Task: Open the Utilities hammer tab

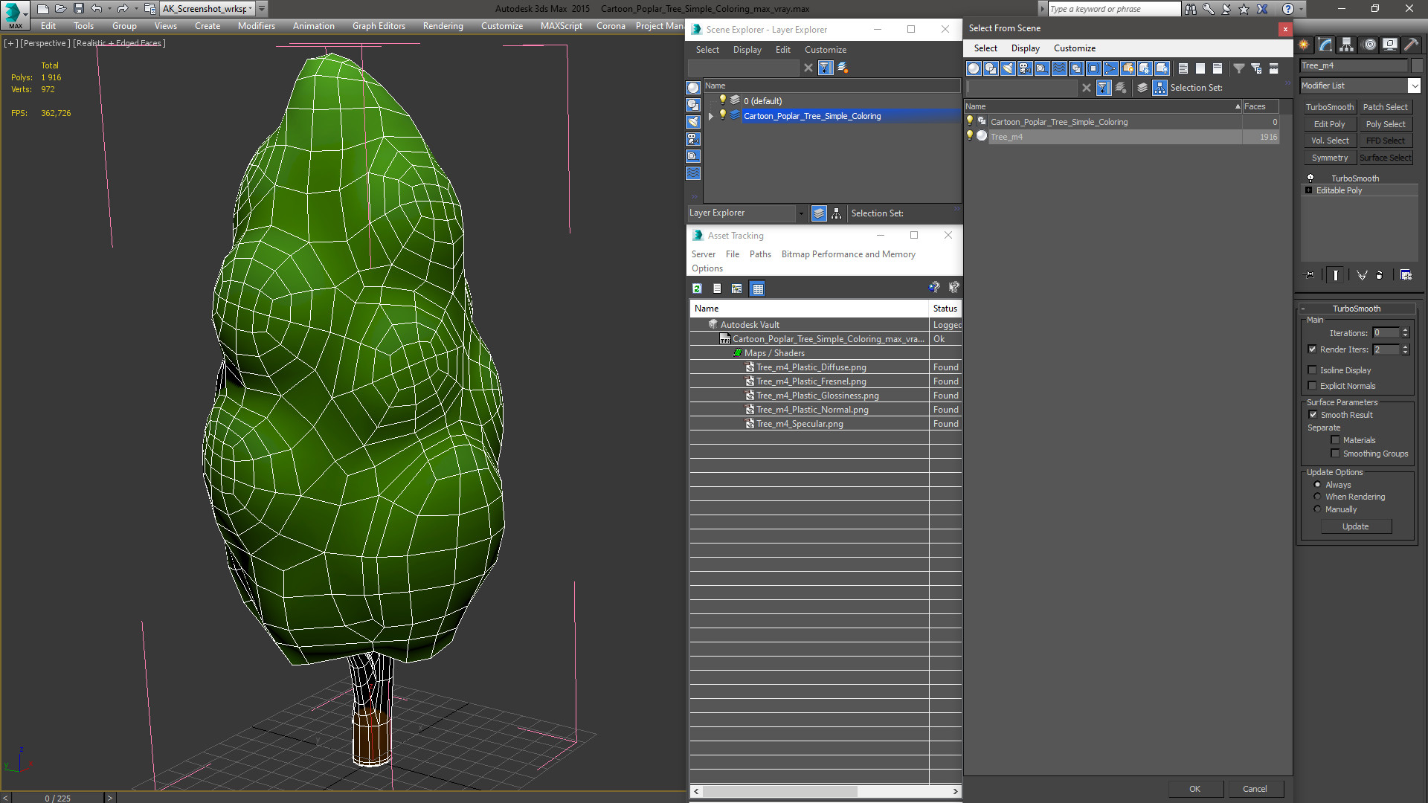Action: 1411,45
